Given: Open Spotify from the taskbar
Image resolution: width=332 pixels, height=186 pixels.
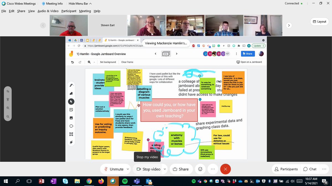Looking at the screenshot, I should (x=125, y=181).
